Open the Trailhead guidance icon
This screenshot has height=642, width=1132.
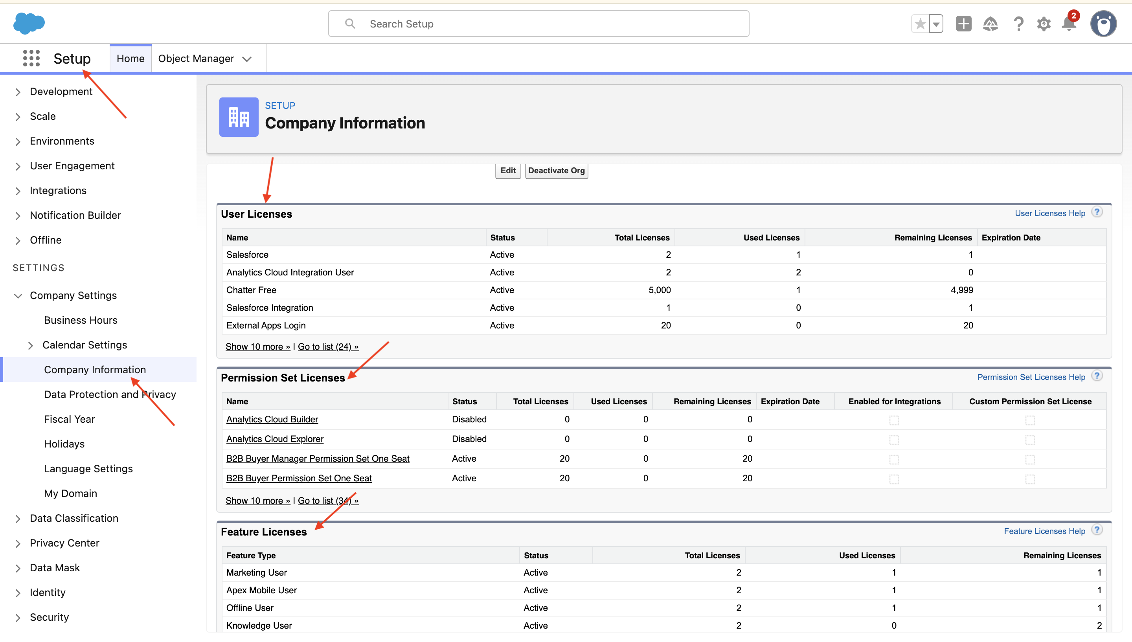990,24
